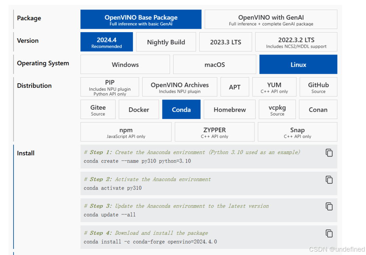Image resolution: width=366 pixels, height=255 pixels.
Task: Click the Install row label
Action: [26, 153]
